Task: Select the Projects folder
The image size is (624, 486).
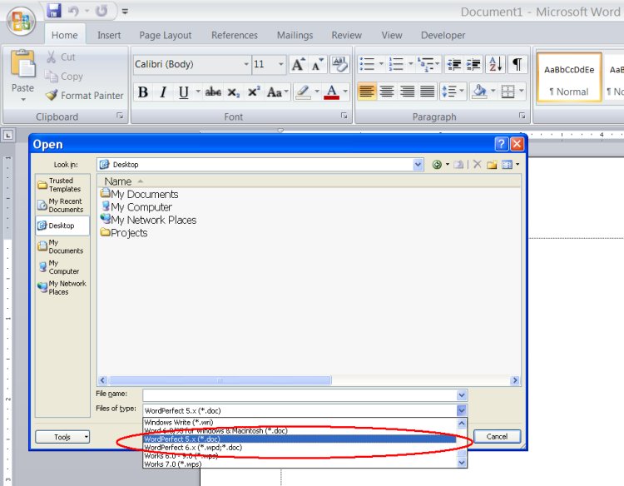Action: 124,233
